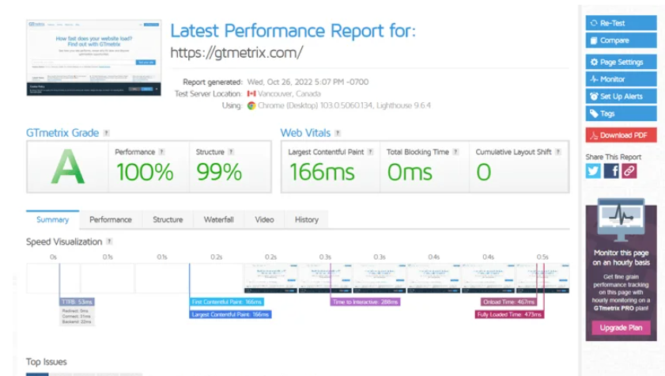Share report on Twitter
665x376 pixels.
[593, 170]
